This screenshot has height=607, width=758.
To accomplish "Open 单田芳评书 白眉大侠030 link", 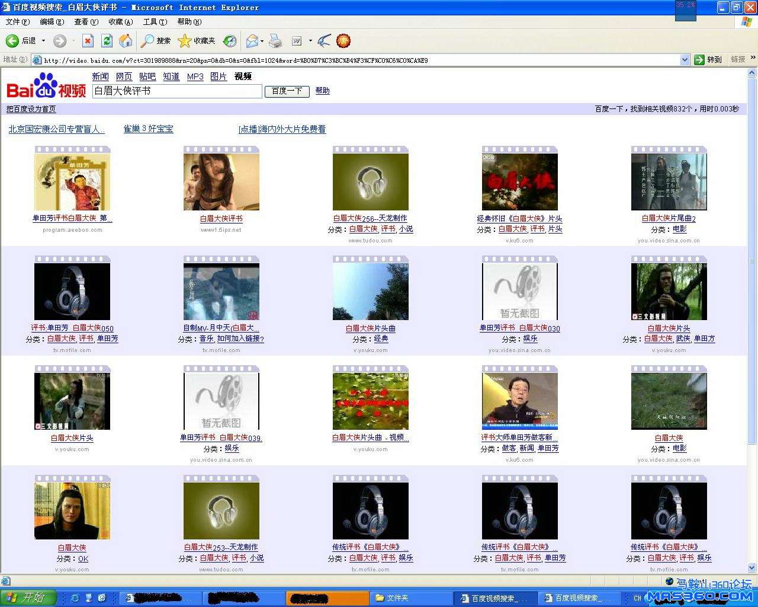I will tap(519, 328).
